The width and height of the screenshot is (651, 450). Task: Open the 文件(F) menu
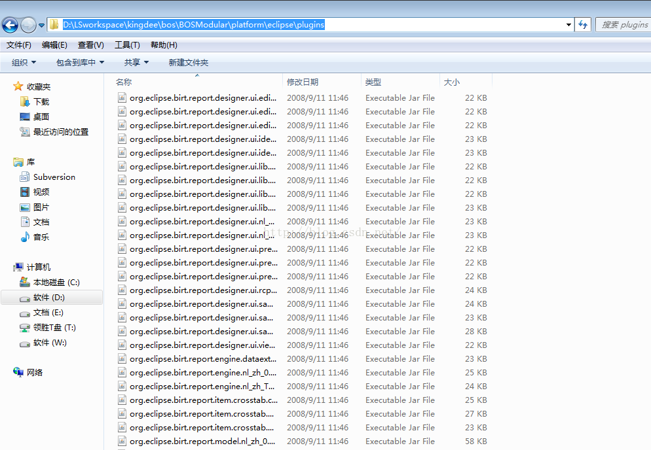coord(19,44)
